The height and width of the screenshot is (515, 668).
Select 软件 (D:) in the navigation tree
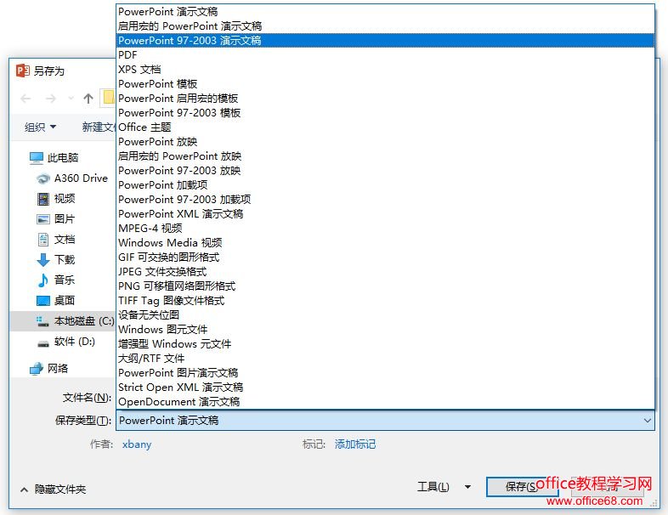pos(75,341)
